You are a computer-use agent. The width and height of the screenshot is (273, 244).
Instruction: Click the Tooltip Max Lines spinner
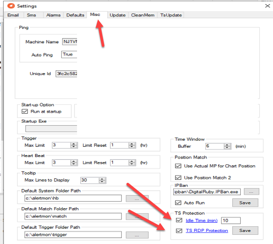coord(102,180)
